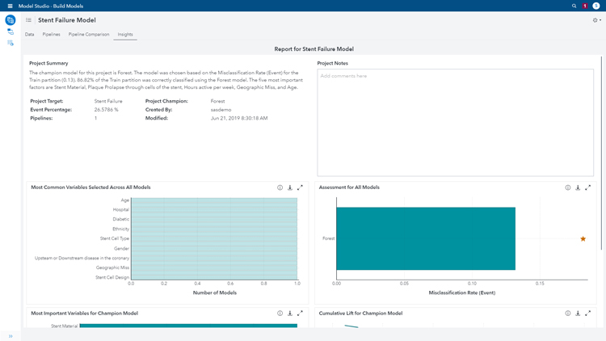
Task: Open the main hamburger menu
Action: click(x=10, y=6)
